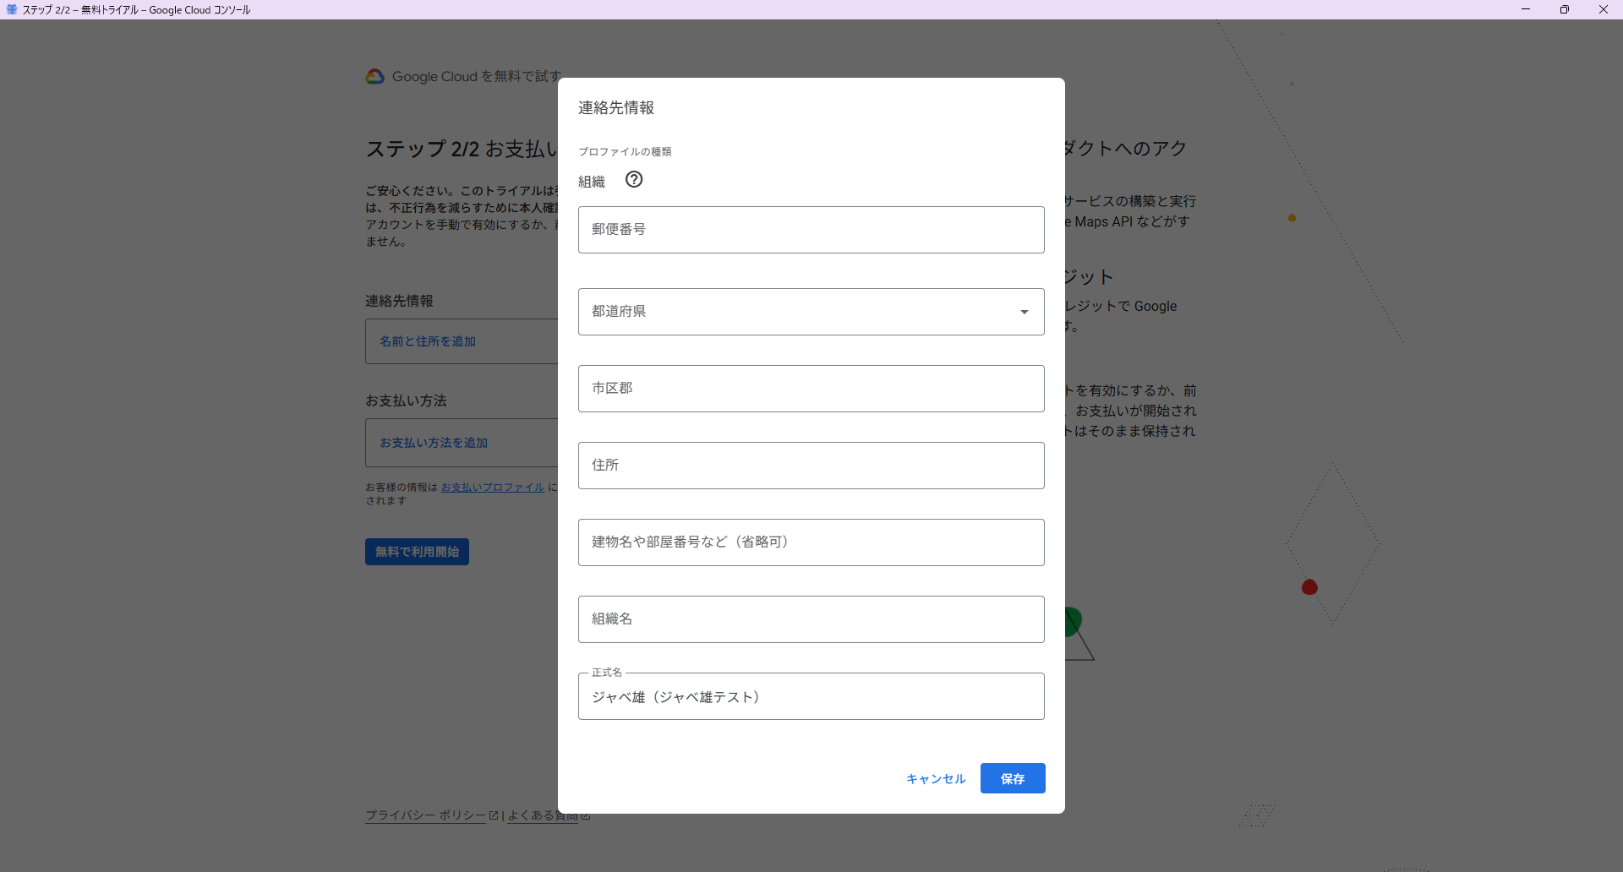Click the Google Cloud logo icon
Screen dimensions: 1623x872
(x=374, y=77)
